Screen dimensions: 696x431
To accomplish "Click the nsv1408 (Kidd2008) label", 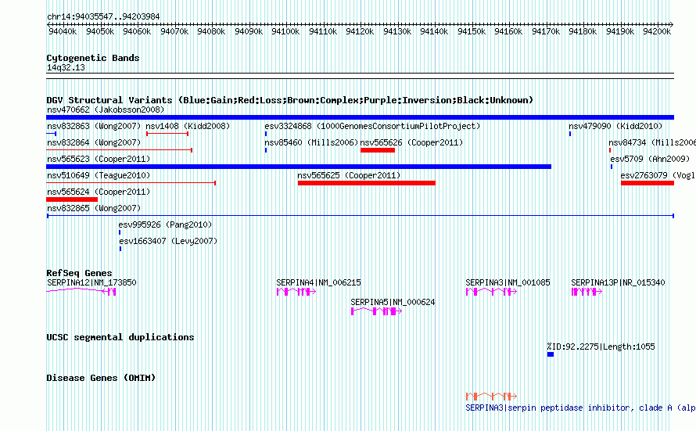I will [188, 126].
